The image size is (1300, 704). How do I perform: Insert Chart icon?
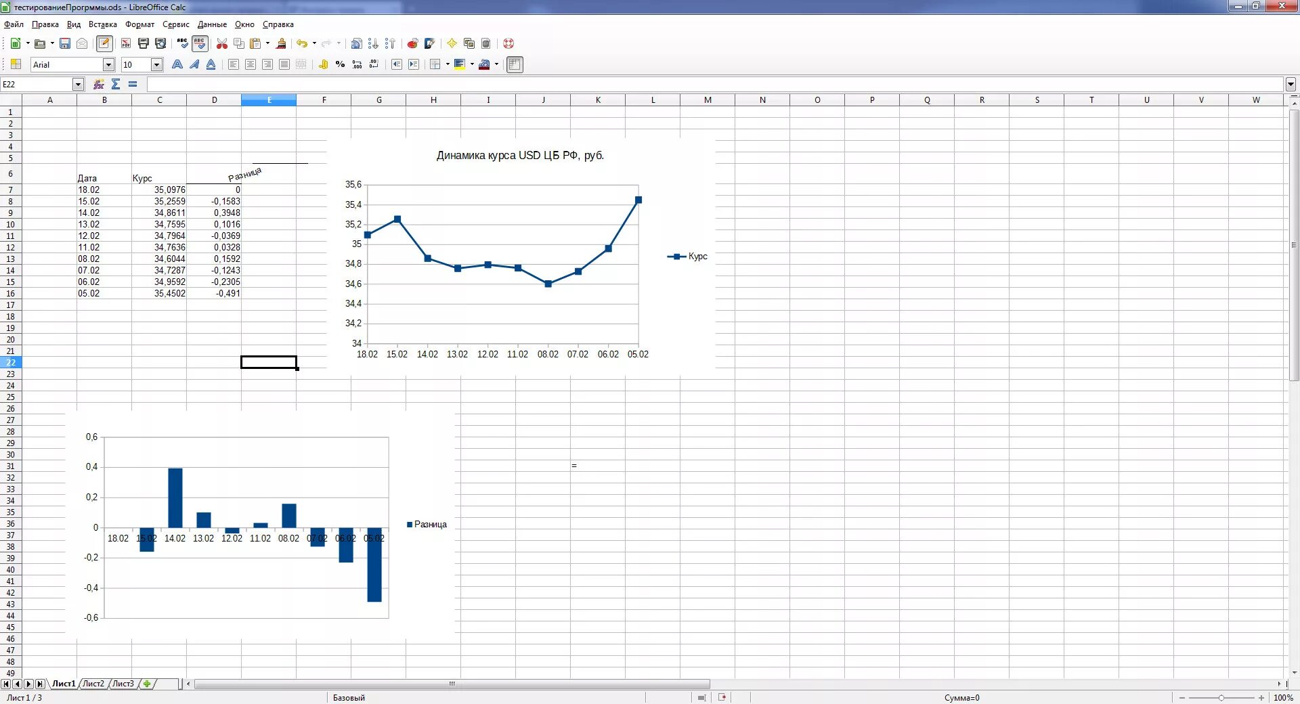point(412,43)
